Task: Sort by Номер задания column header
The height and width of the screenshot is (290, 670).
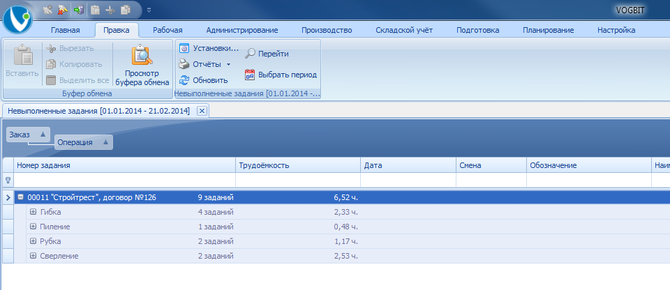Action: click(x=125, y=165)
